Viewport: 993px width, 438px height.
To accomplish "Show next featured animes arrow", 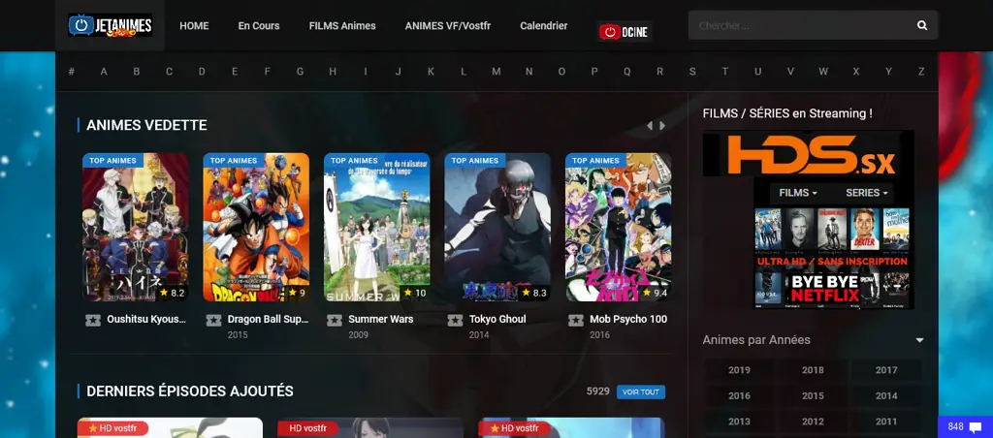I will [662, 126].
